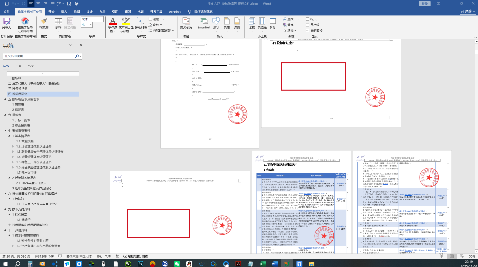Open the 比较 compare tool
478x267 pixels.
click(x=252, y=25)
